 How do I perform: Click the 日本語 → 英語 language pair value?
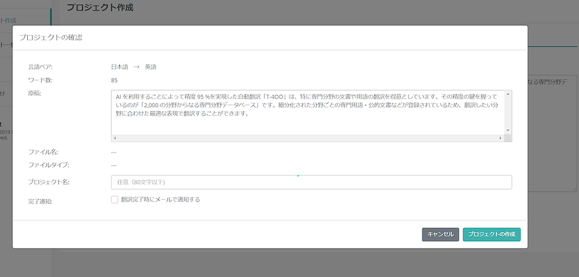tap(134, 67)
